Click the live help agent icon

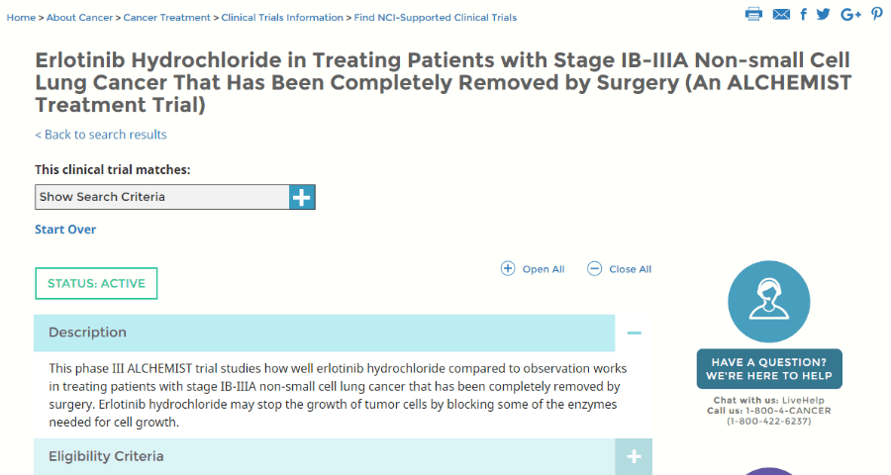(768, 302)
